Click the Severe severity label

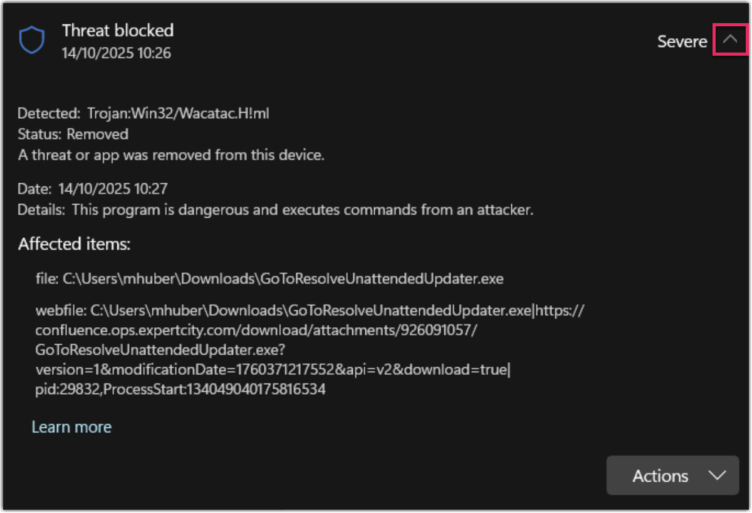[x=682, y=41]
